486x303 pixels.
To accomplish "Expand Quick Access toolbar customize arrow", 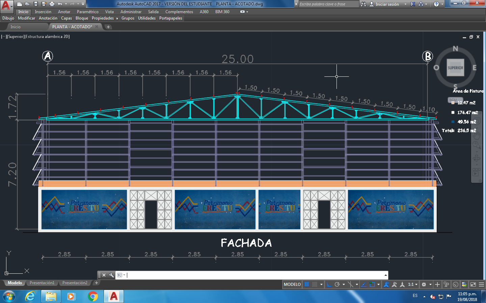I will (83, 4).
